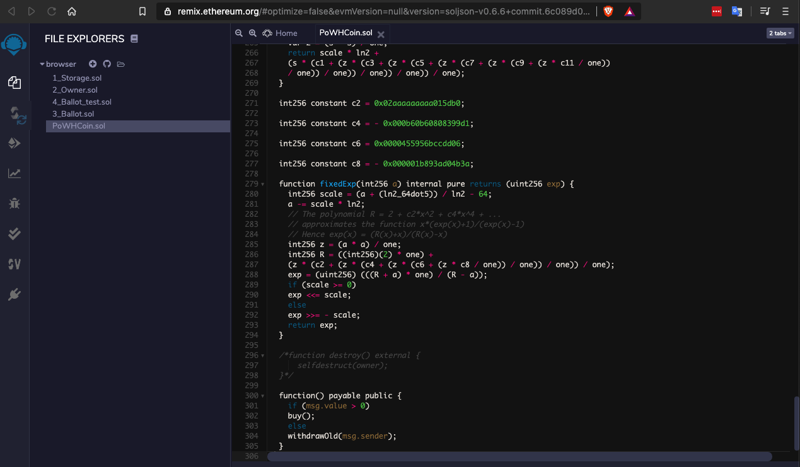This screenshot has width=800, height=467.
Task: Click the editor horizontal scrollbar
Action: (519, 457)
